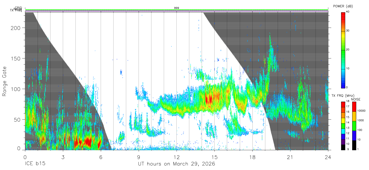
Task: Click the red 17–18 MHz TX FRQ segment
Action: coord(343,105)
